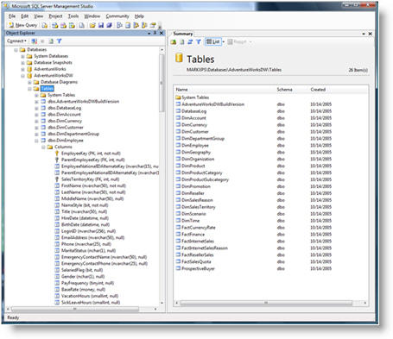Open System Tables folder in Summary list
This screenshot has width=393, height=339.
click(x=195, y=97)
